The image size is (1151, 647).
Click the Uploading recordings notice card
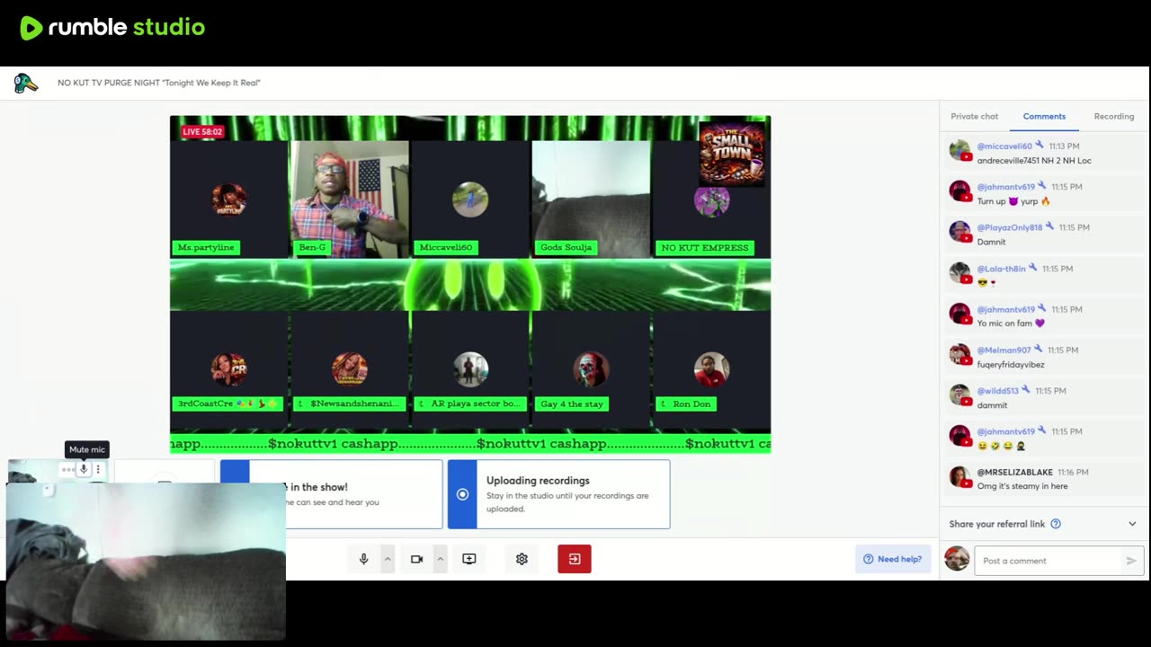[x=558, y=494]
